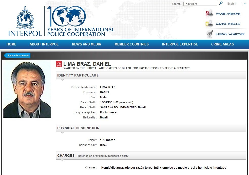Go to MISSING PERSONS link
The height and width of the screenshot is (175, 249).
pos(228,24)
